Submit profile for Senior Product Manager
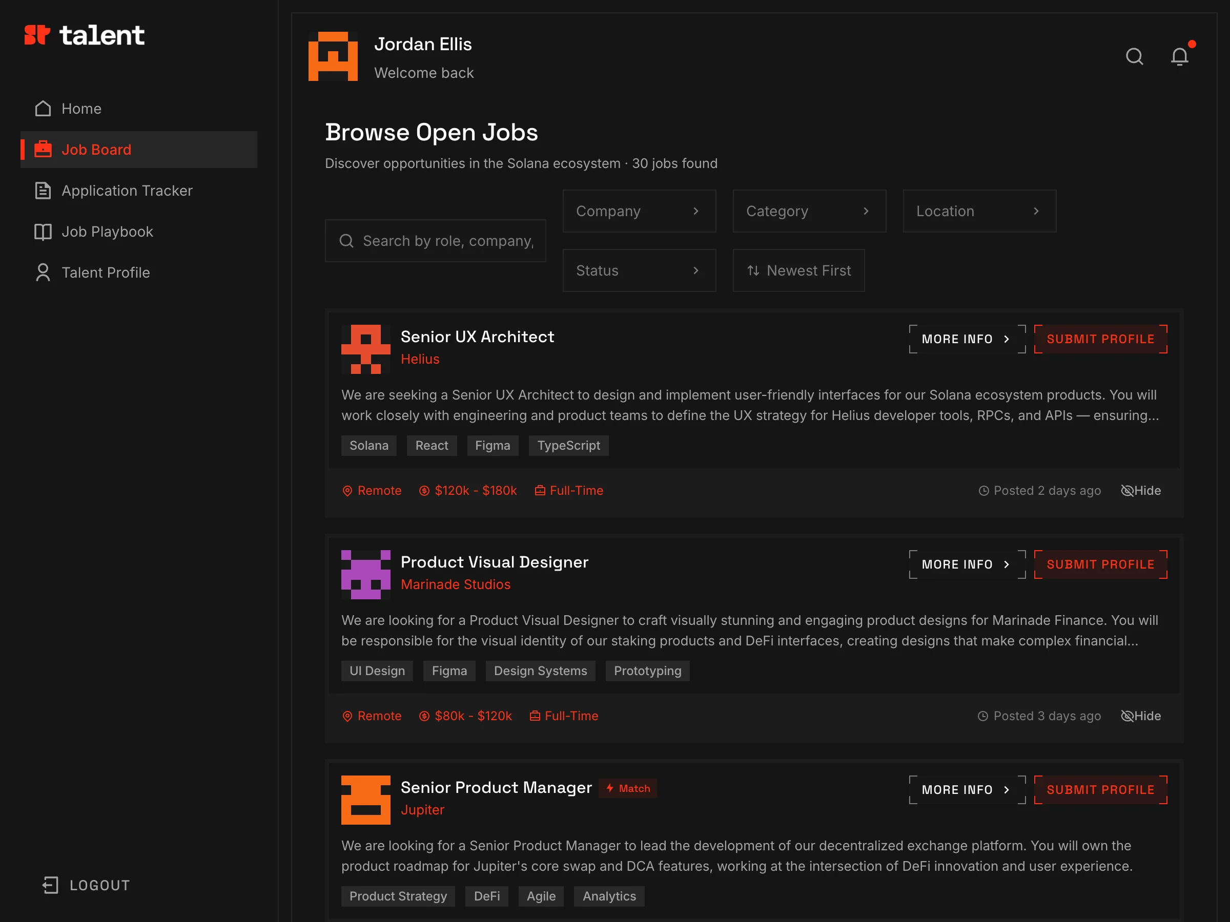Screen dimensions: 1230x922 pos(1100,790)
